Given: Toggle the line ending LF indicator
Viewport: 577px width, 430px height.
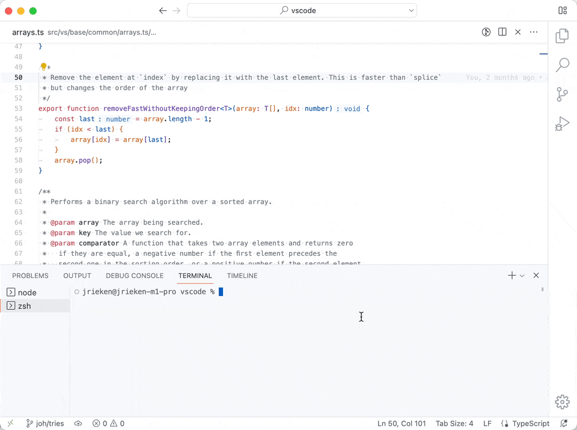Looking at the screenshot, I should [487, 423].
